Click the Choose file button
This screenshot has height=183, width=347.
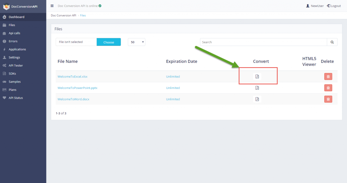pos(109,42)
